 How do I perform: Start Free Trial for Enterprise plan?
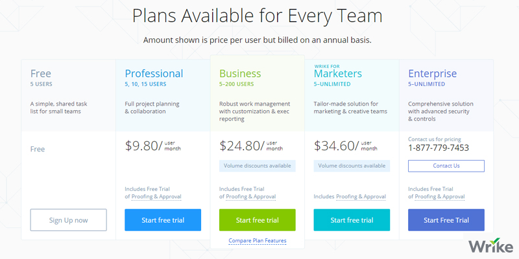pyautogui.click(x=446, y=220)
